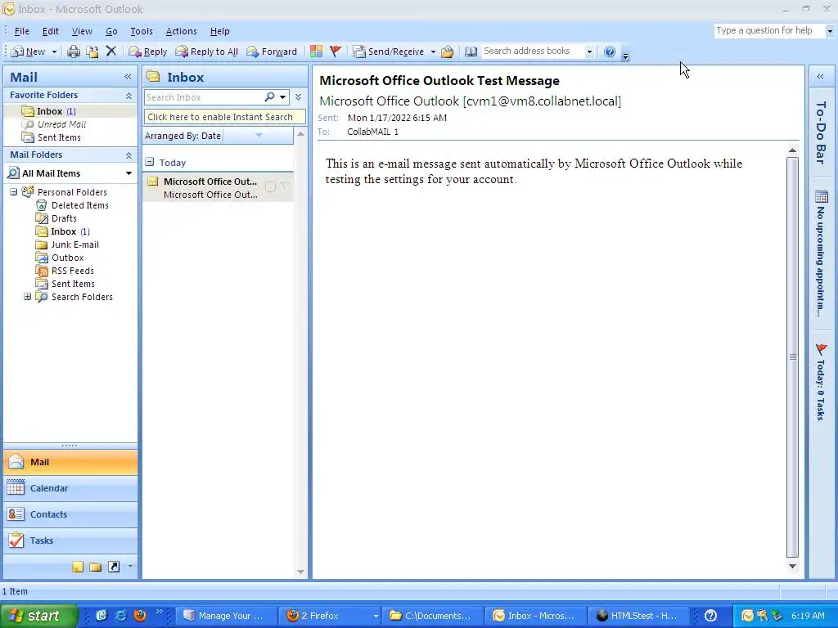Minimize the Navigation Pane with the chevrons
Screen dimensions: 838x628
click(128, 77)
